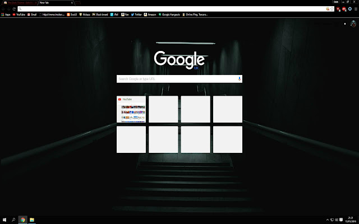Open the Twitter bookmark
359x224 pixels.
(136, 15)
